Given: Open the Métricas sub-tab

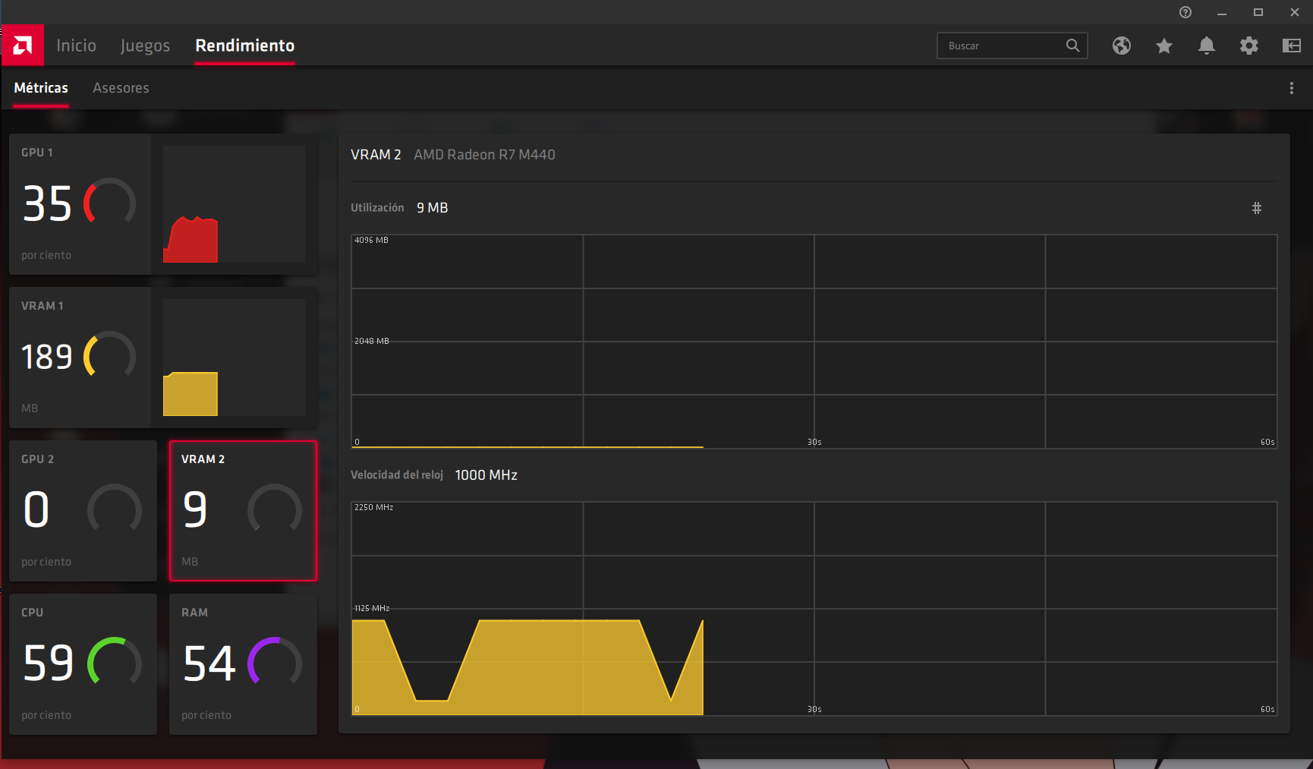Looking at the screenshot, I should [x=41, y=88].
